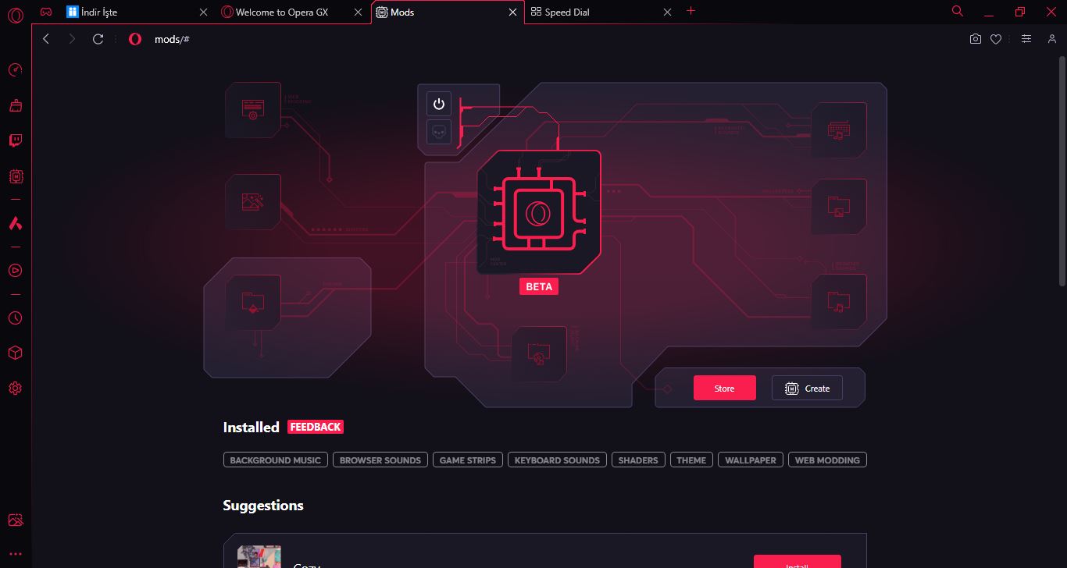Open the mods Store

(725, 388)
